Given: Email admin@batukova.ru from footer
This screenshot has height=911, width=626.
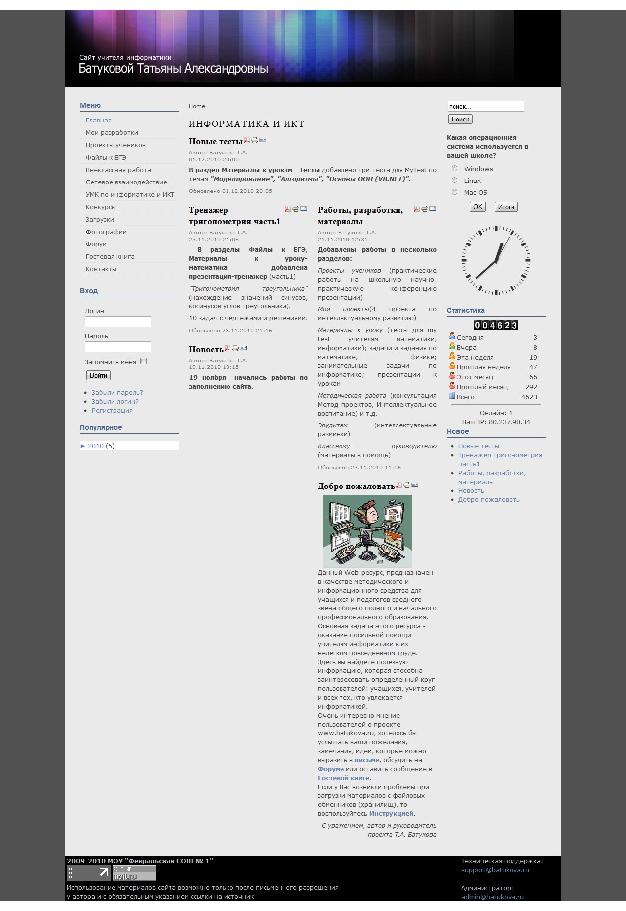Looking at the screenshot, I should [493, 897].
